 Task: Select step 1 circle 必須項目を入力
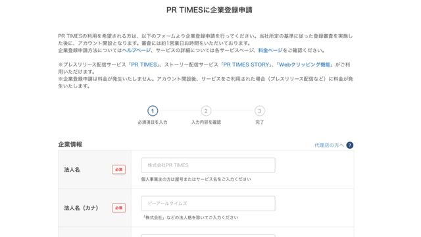[x=153, y=111]
